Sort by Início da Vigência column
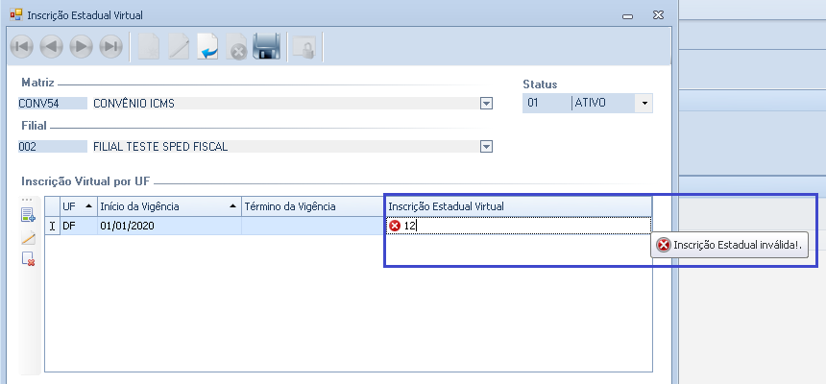Viewport: 826px width, 384px height. coord(169,206)
